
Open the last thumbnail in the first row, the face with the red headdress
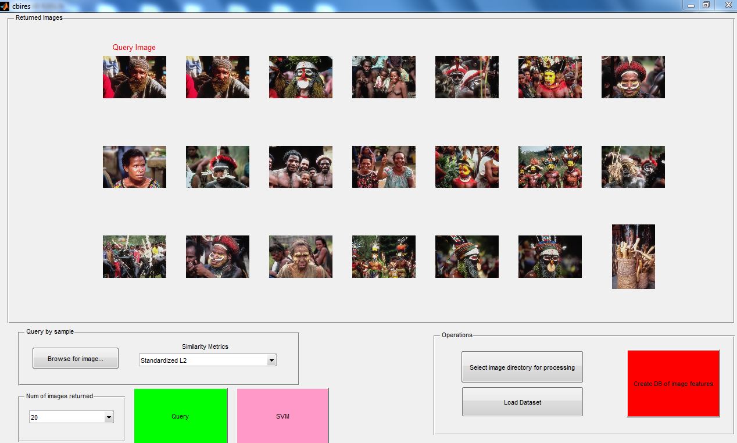pos(633,77)
